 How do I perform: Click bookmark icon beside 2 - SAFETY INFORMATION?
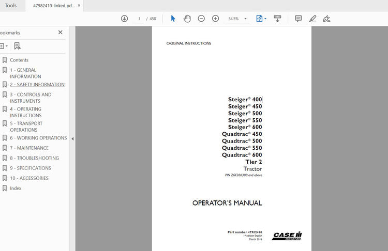[5, 85]
